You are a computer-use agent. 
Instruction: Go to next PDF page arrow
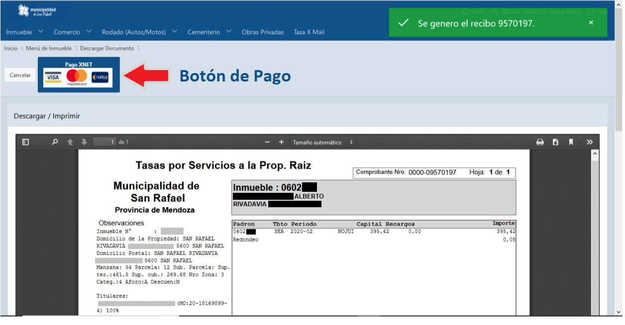point(84,142)
